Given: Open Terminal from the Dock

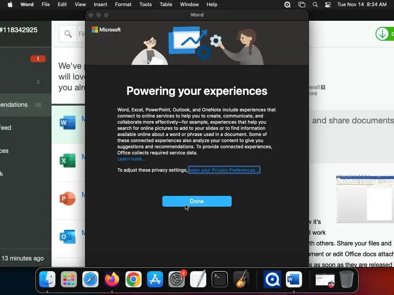Looking at the screenshot, I should [x=220, y=279].
